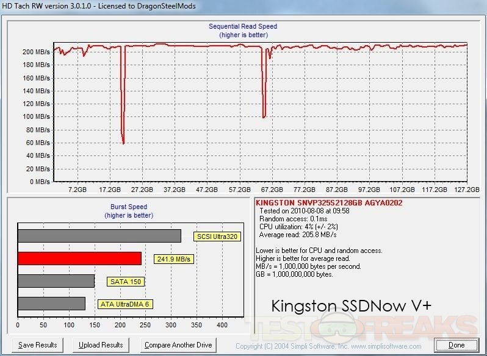Click the KINGSTON SNVP32552128GB drive name
Image resolution: width=487 pixels, height=356 pixels.
[328, 203]
